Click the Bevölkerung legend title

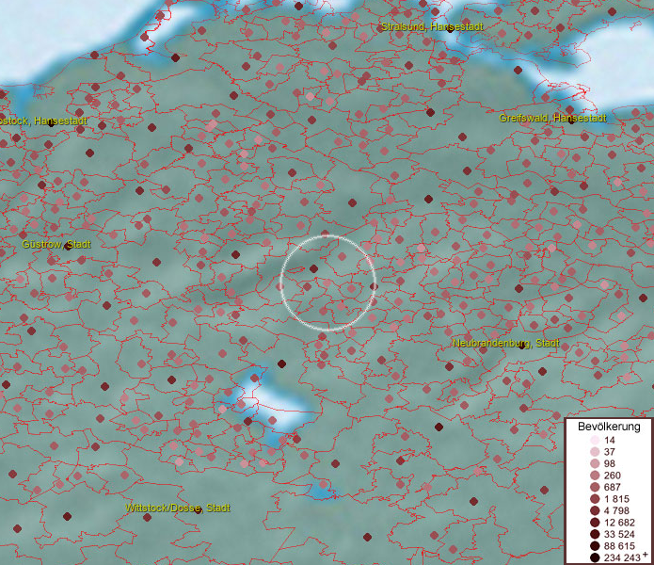coord(609,427)
